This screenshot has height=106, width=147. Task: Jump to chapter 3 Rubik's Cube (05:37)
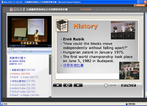24,77
